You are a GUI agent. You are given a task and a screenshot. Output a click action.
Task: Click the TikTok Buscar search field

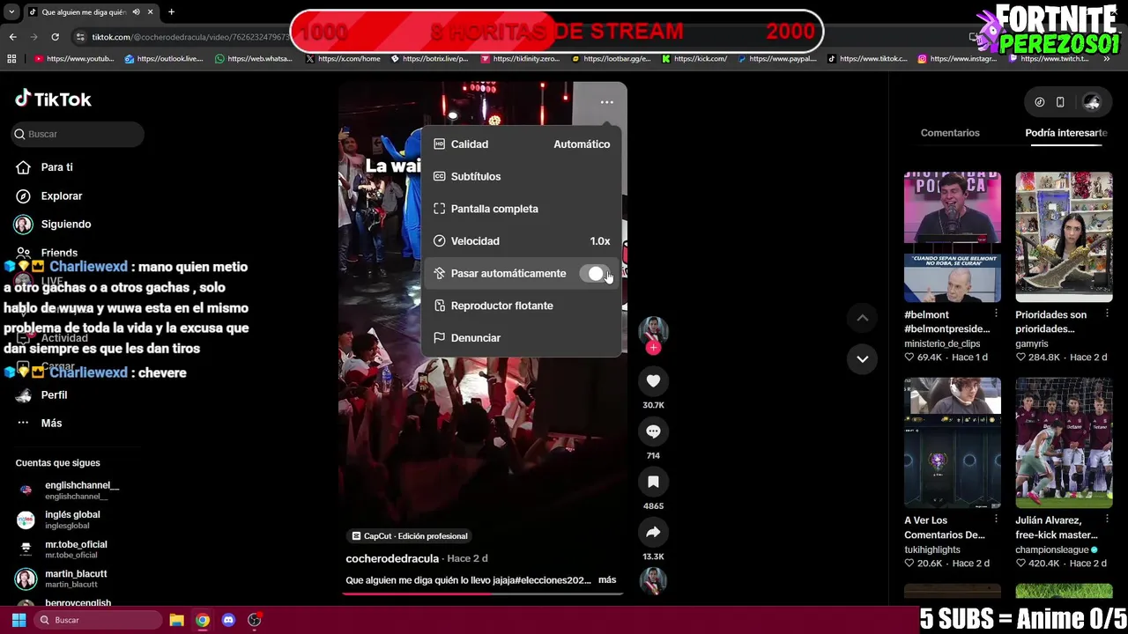[78, 134]
